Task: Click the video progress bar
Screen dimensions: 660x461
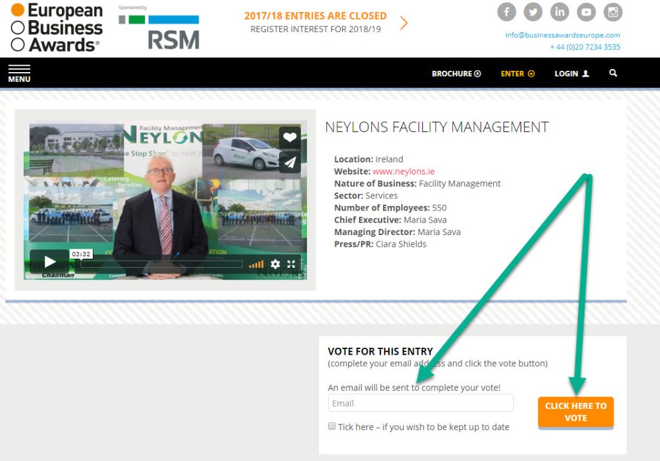Action: point(162,264)
